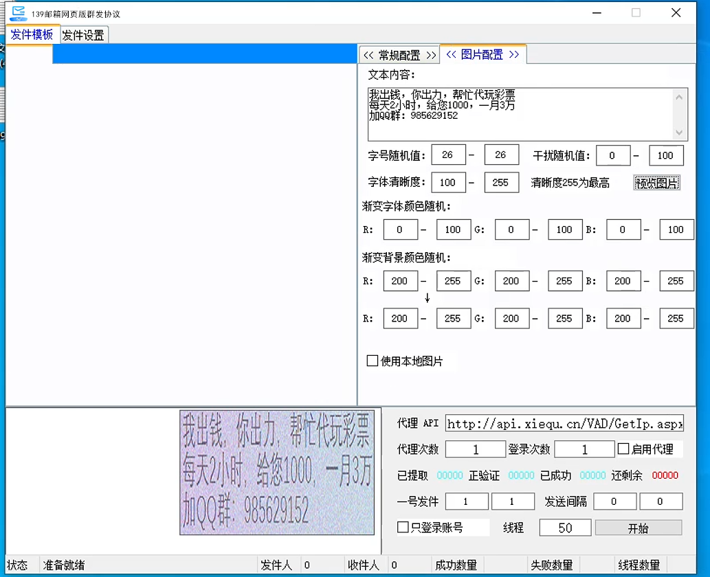
Task: Focus the 线程 count field
Action: (x=565, y=528)
